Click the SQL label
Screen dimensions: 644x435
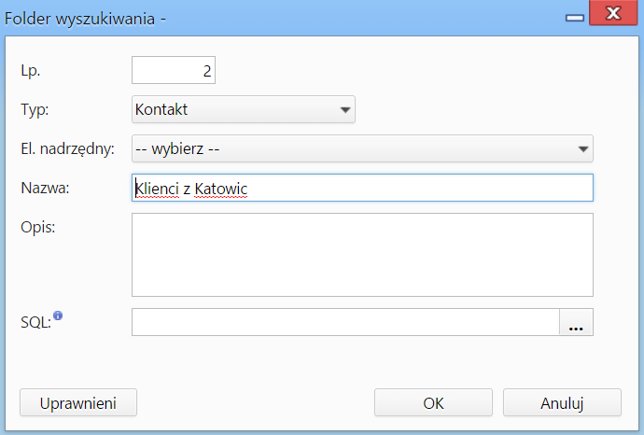click(x=35, y=322)
